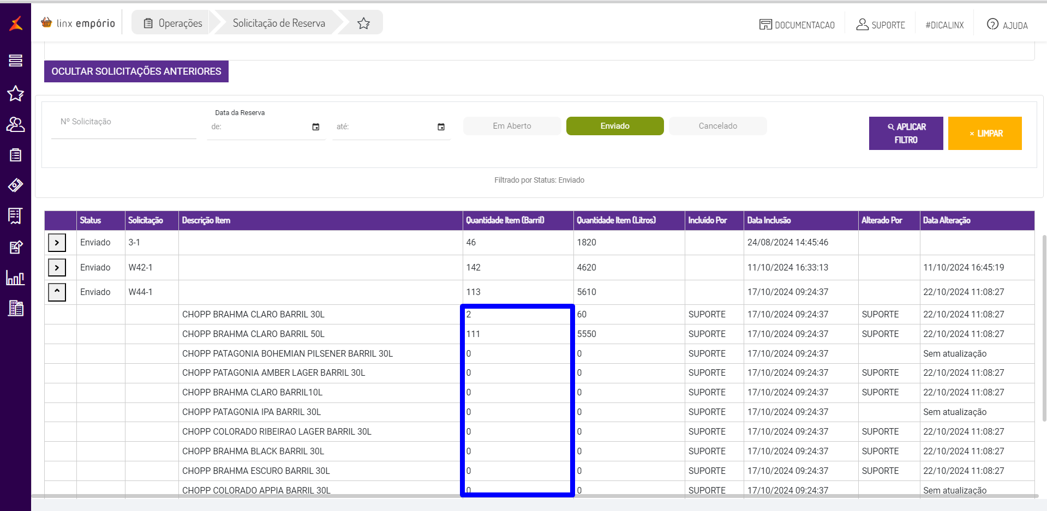Image resolution: width=1047 pixels, height=511 pixels.
Task: Select CHOPP COLORADO RIBEIRAO LAGER BARRIL 30L
Action: point(321,432)
